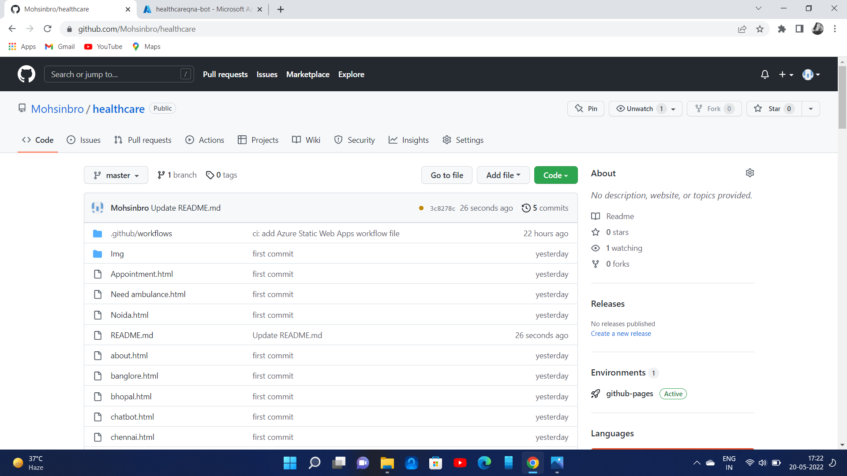This screenshot has width=847, height=476.
Task: Open the notifications bell
Action: [x=765, y=74]
